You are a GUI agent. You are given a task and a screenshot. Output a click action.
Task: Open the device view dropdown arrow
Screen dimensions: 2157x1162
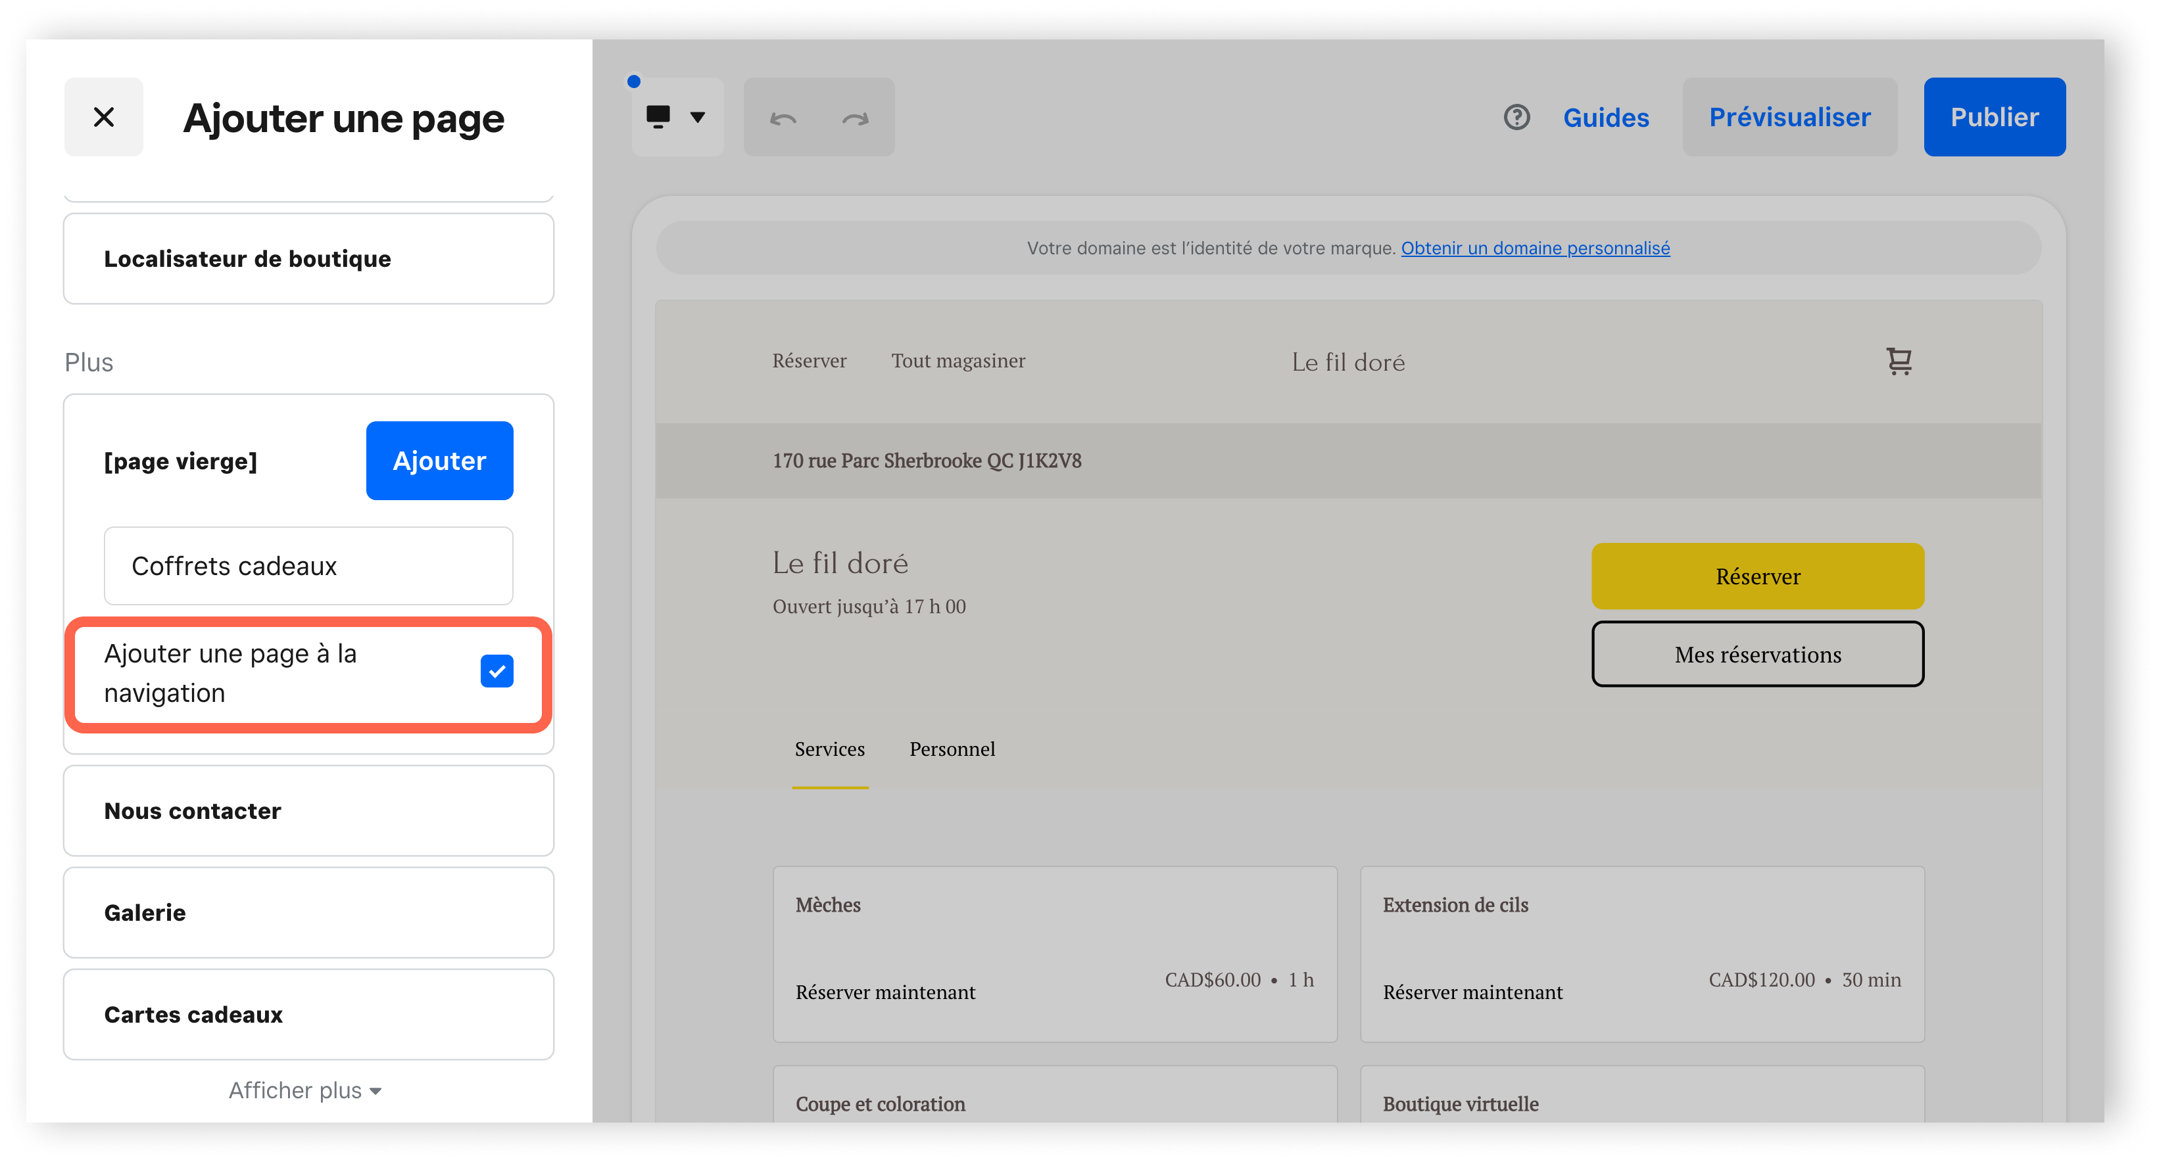click(x=698, y=117)
